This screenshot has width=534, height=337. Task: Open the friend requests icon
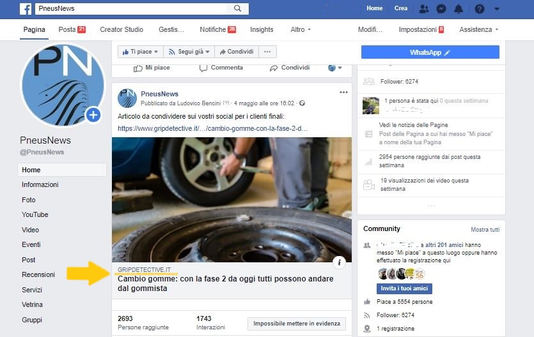pyautogui.click(x=424, y=9)
